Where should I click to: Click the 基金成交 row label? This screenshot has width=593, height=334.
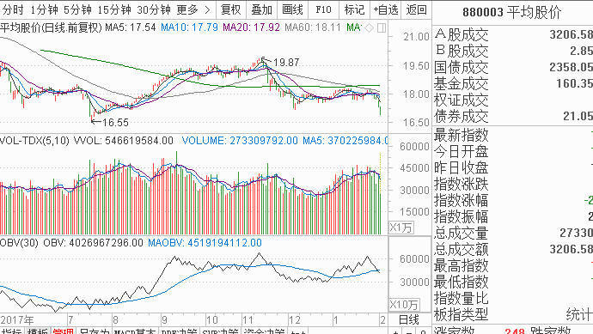pos(462,83)
